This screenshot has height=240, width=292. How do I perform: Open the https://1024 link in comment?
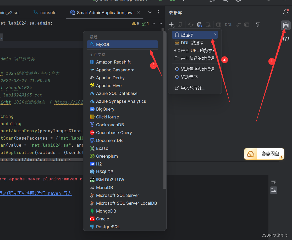click(x=69, y=102)
